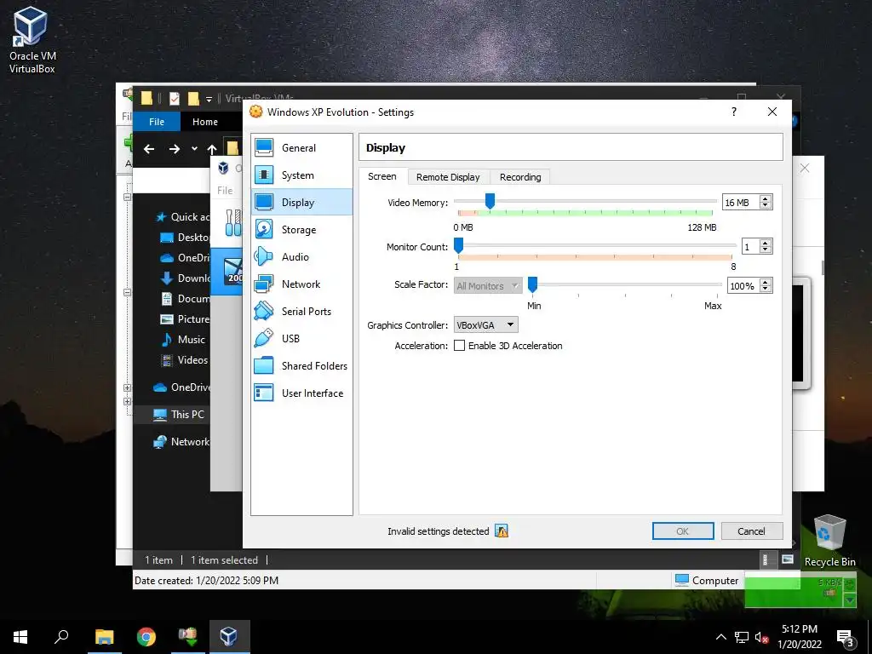Click the invalid settings warning icon
Image resolution: width=872 pixels, height=654 pixels.
pyautogui.click(x=502, y=531)
